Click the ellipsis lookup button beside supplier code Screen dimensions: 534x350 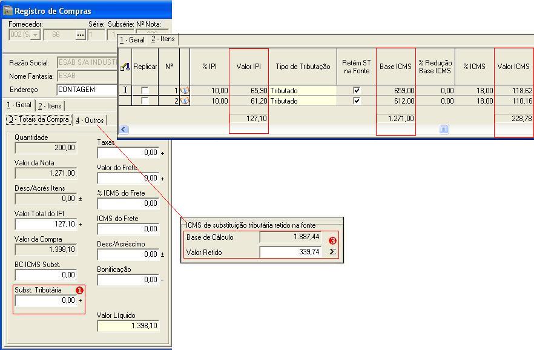coord(81,35)
